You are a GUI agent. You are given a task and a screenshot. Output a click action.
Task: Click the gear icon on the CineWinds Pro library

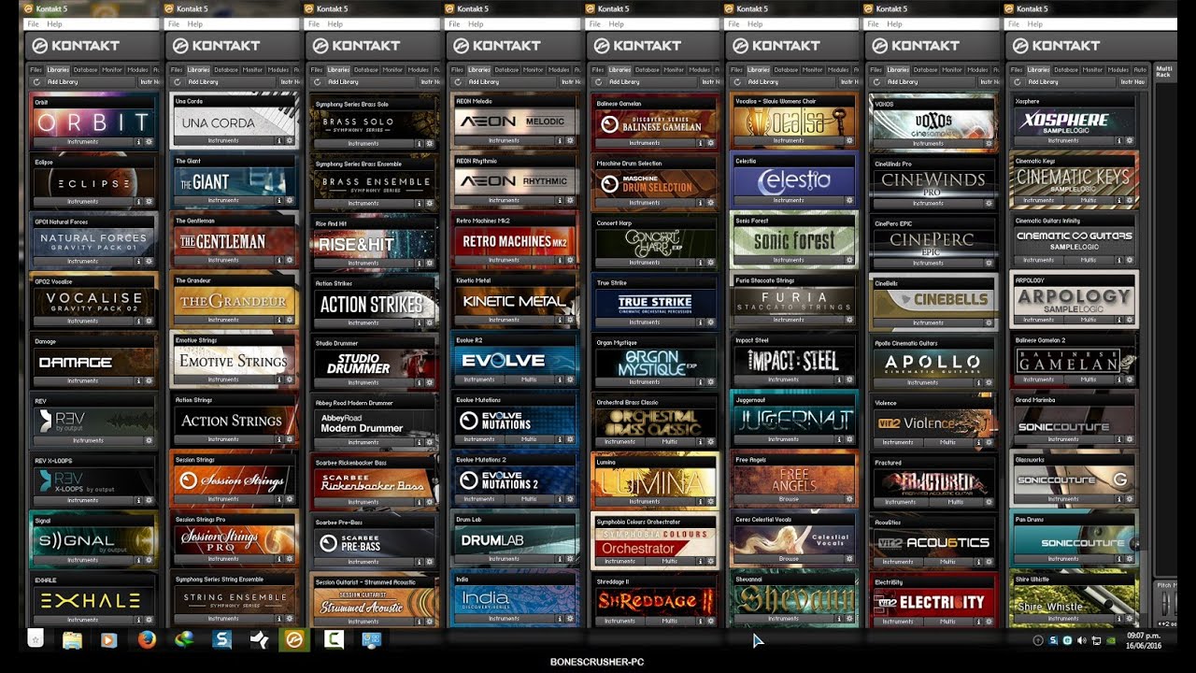990,203
